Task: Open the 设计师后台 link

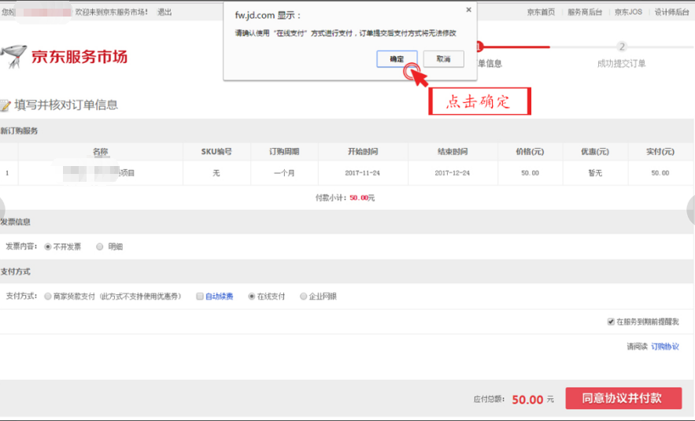Action: point(671,12)
